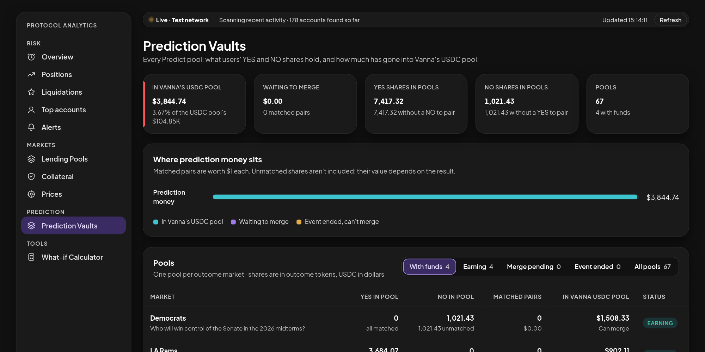Open the Overview clock icon

click(31, 57)
